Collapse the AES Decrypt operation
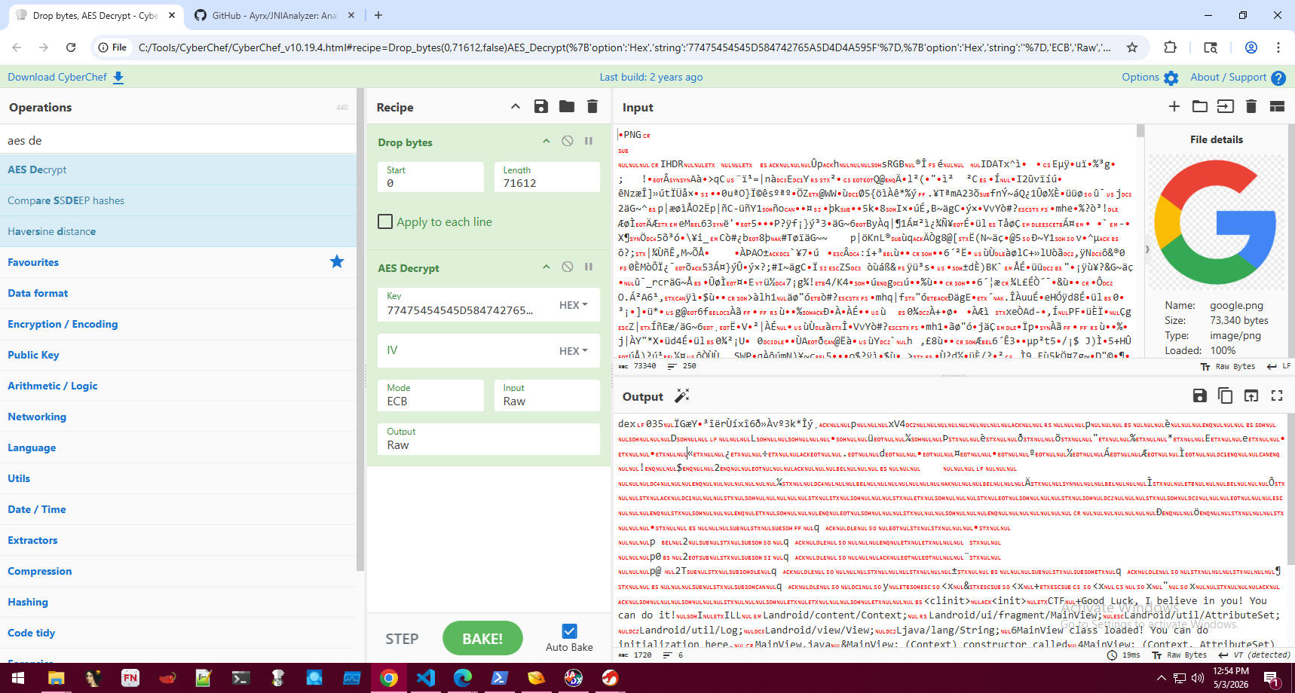1295x693 pixels. (x=546, y=267)
